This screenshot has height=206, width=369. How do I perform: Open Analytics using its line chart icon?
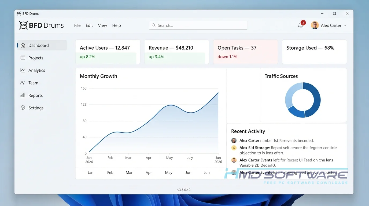(23, 70)
